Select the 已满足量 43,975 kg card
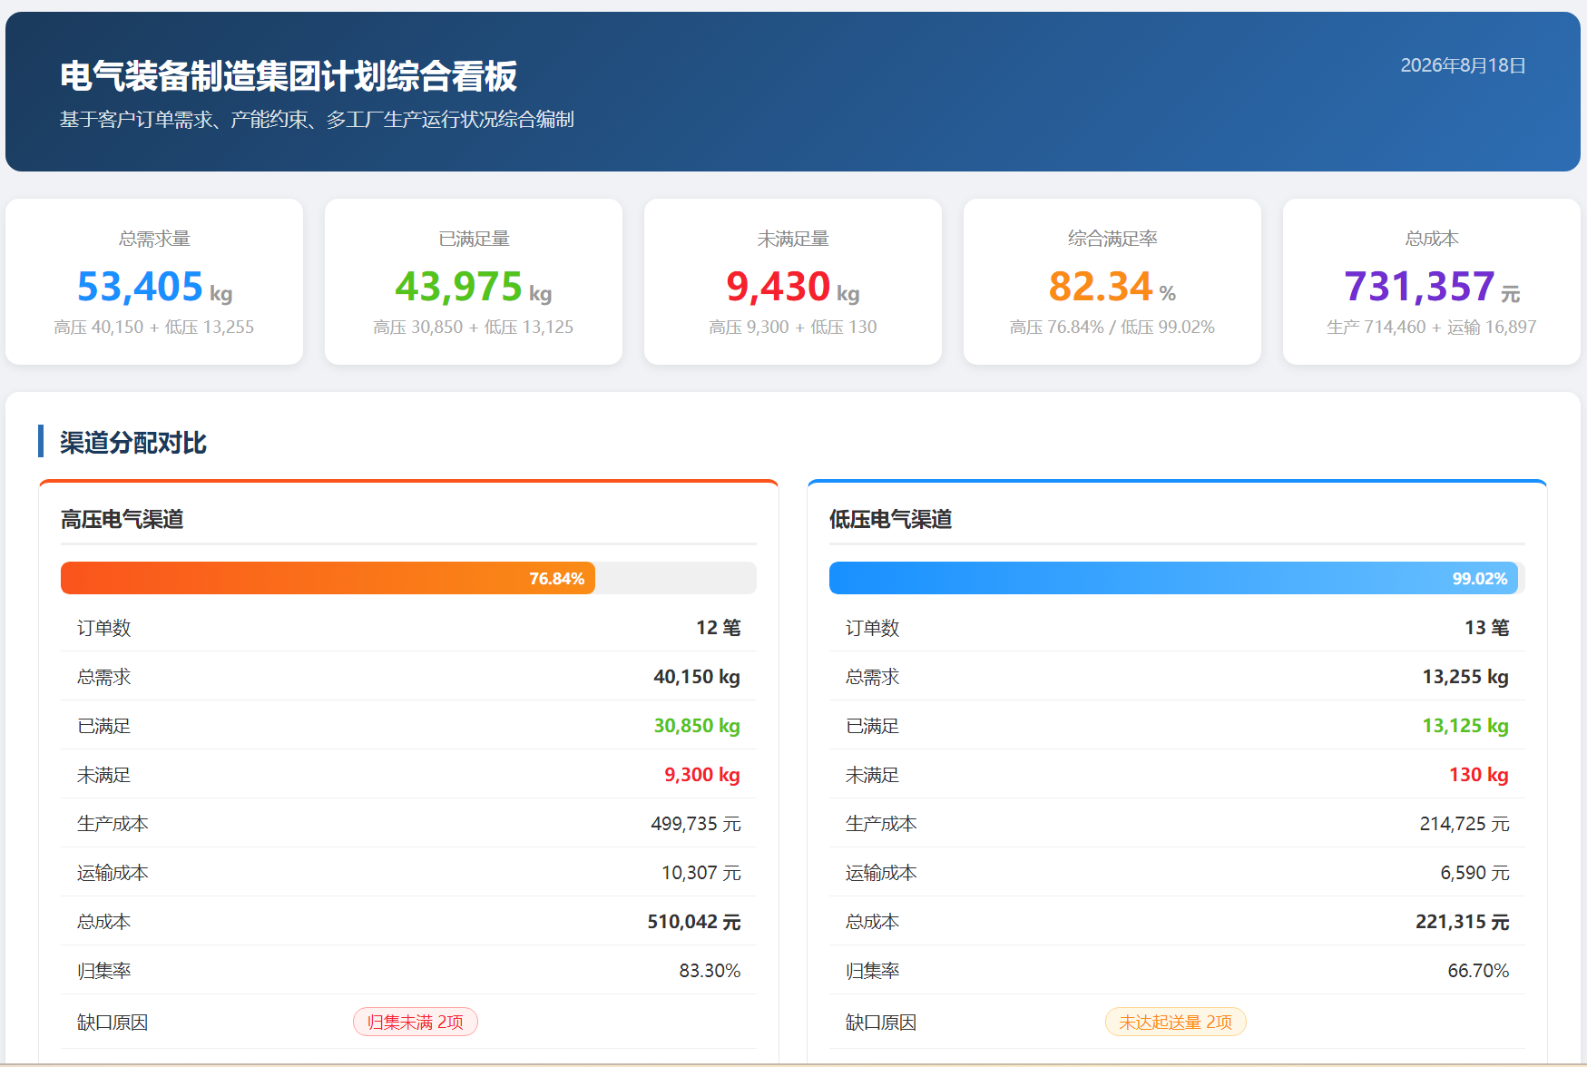This screenshot has width=1587, height=1067. (x=474, y=281)
